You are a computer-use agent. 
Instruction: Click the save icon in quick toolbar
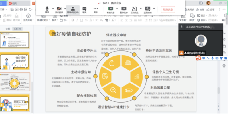tap(12, 9)
